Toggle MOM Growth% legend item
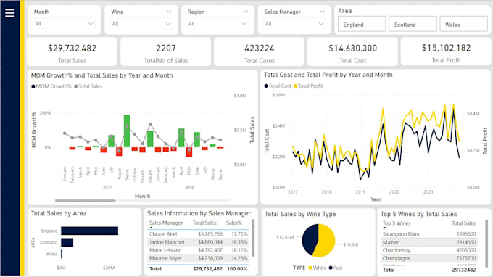Image resolution: width=493 pixels, height=277 pixels. 51,86
